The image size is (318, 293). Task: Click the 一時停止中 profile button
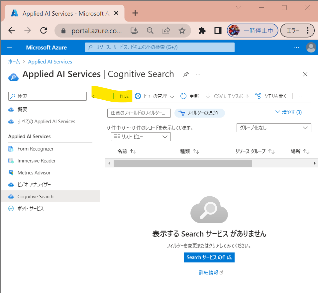pos(253,31)
